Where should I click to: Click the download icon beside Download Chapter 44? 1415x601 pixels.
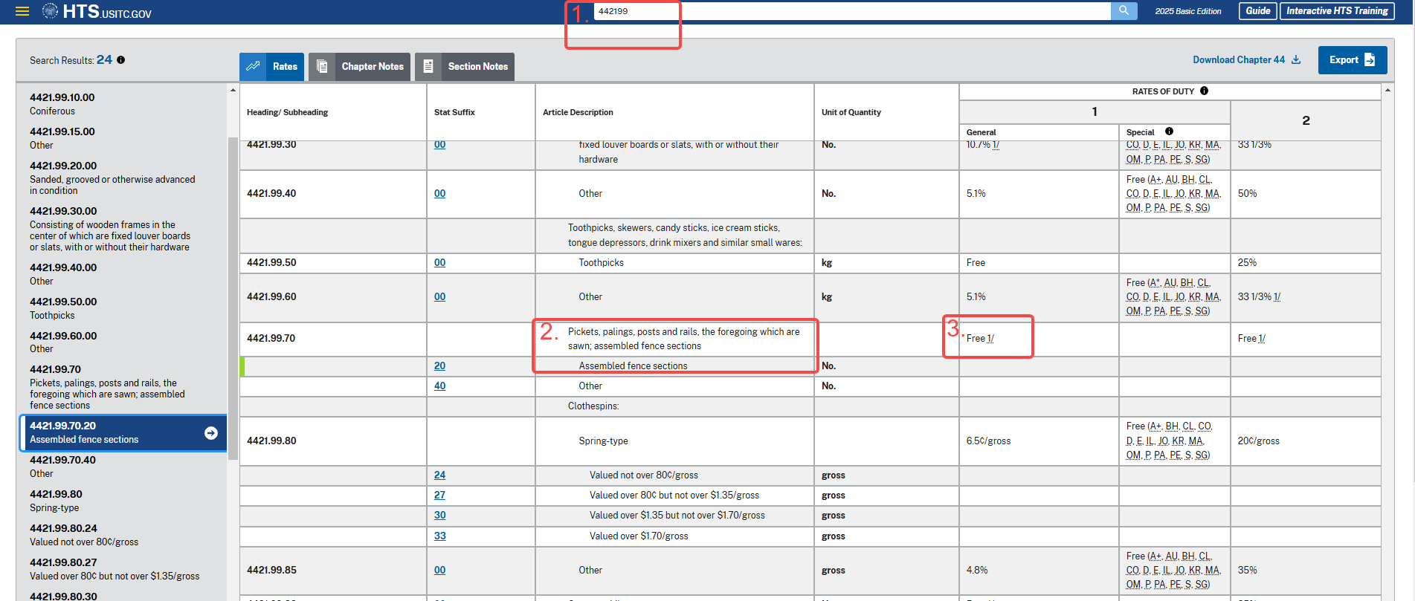click(x=1296, y=60)
